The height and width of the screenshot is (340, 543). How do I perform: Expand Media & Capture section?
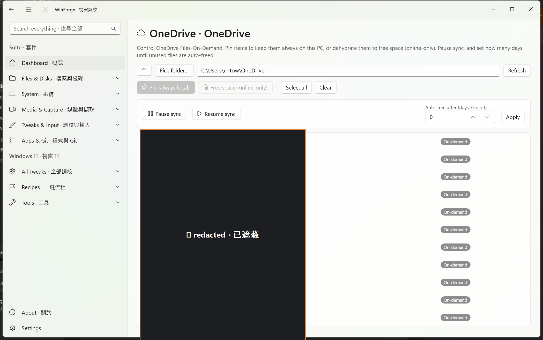click(118, 109)
